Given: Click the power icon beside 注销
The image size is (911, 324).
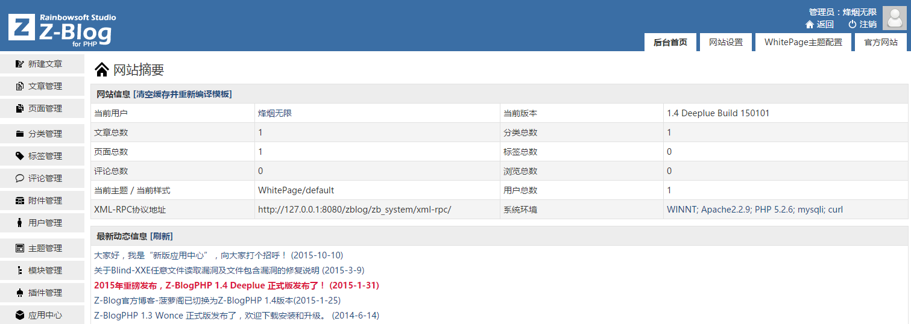Looking at the screenshot, I should click(x=853, y=24).
